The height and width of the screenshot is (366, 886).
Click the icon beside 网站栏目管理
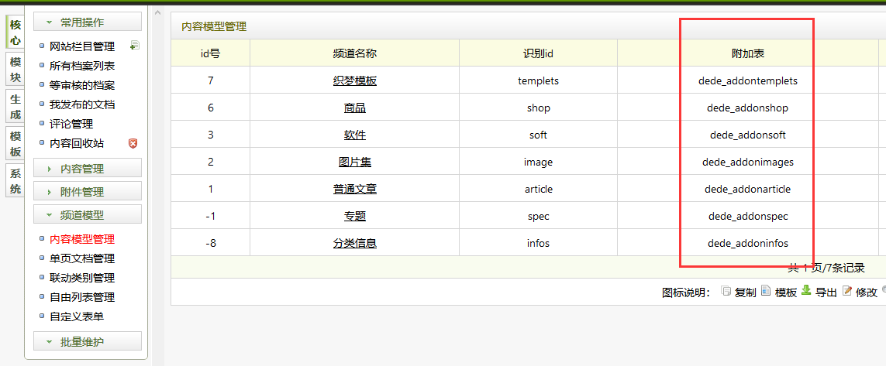(134, 46)
